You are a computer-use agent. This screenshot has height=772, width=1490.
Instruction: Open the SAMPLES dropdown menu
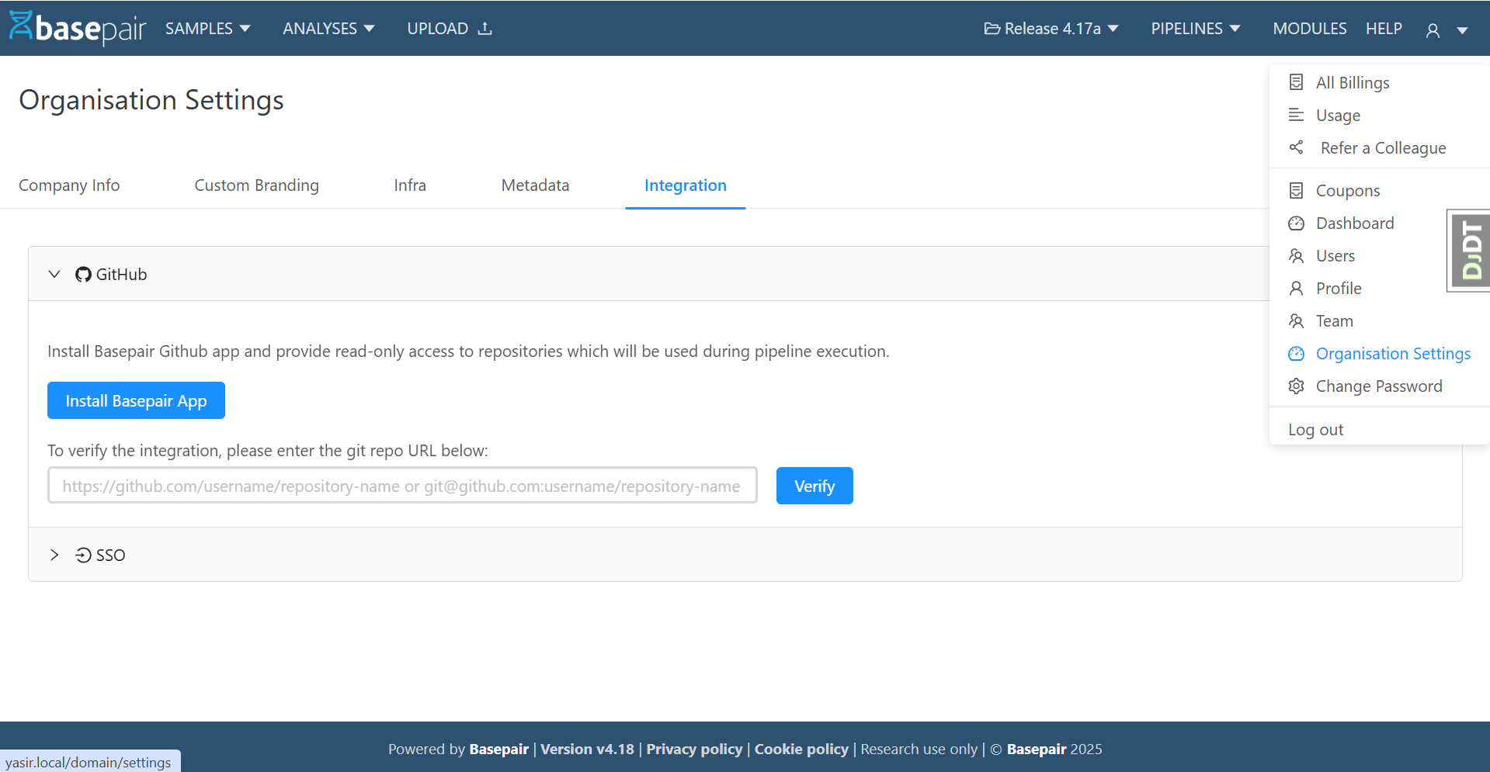pyautogui.click(x=207, y=29)
